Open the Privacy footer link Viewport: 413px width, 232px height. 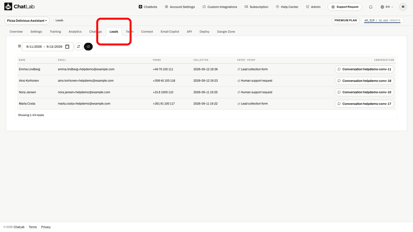(46, 227)
